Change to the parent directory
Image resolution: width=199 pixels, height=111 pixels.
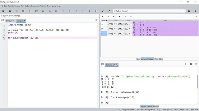(x=196, y=11)
